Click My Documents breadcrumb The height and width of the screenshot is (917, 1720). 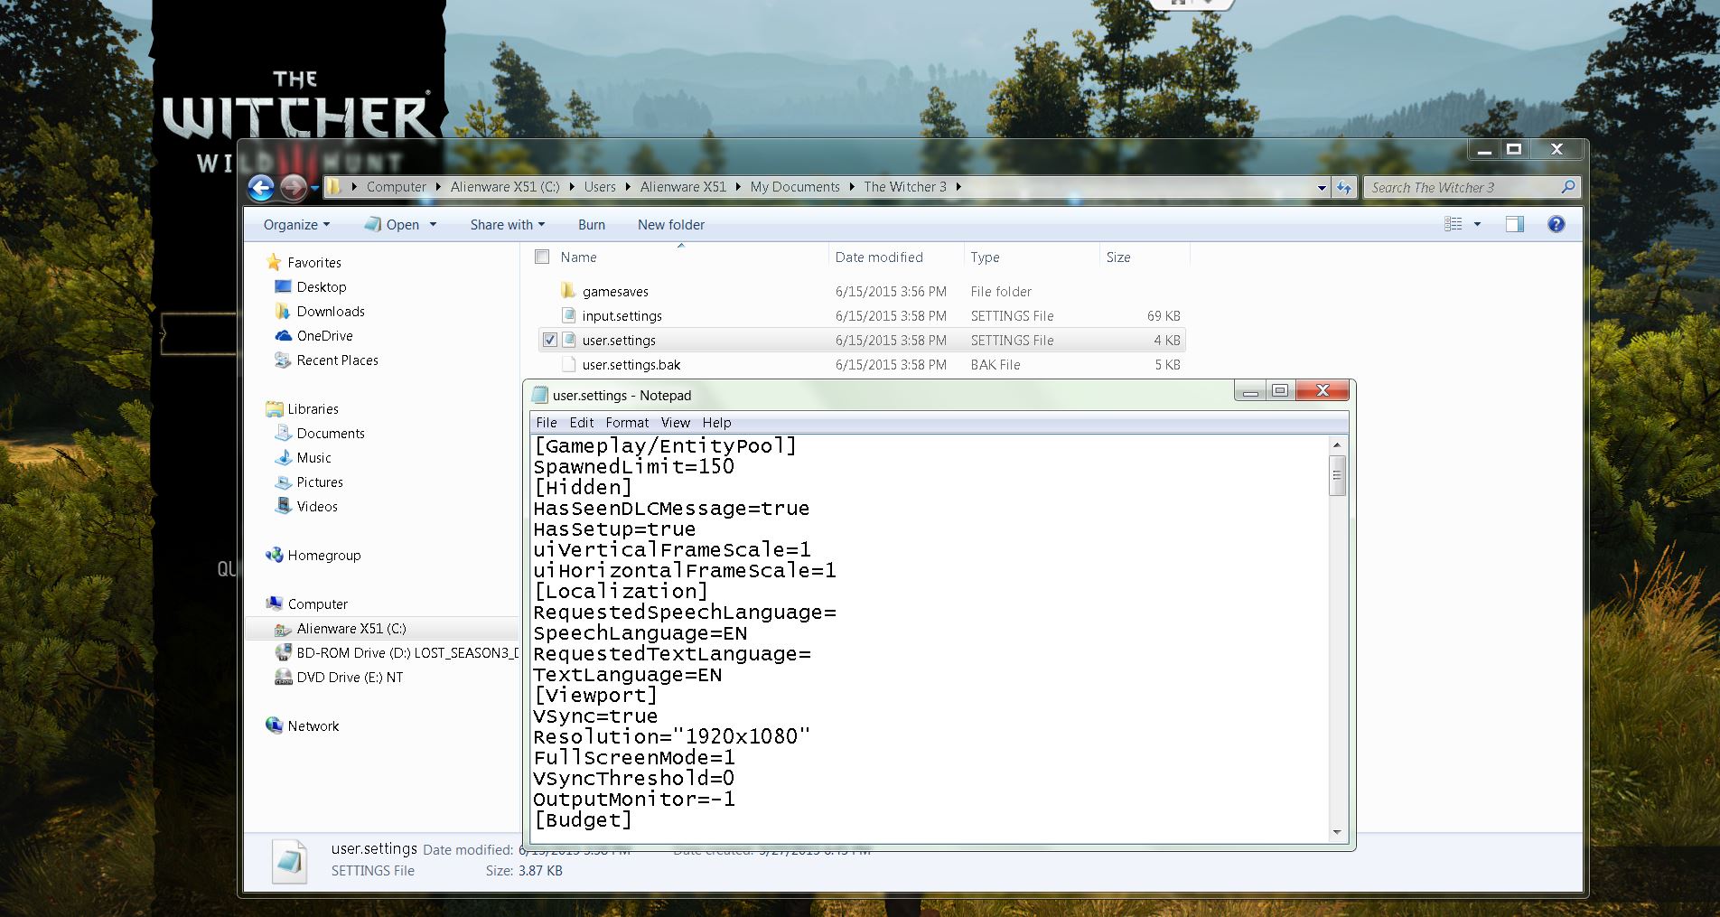795,187
